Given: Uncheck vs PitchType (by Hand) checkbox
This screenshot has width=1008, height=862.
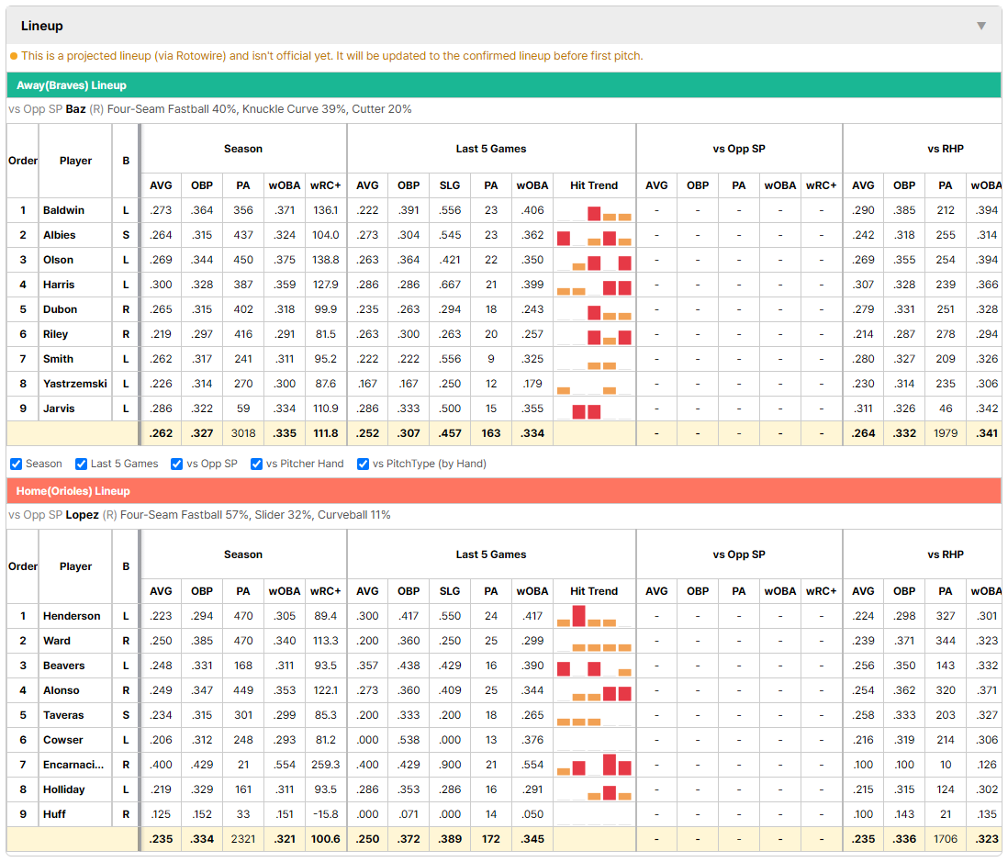Looking at the screenshot, I should 364,464.
